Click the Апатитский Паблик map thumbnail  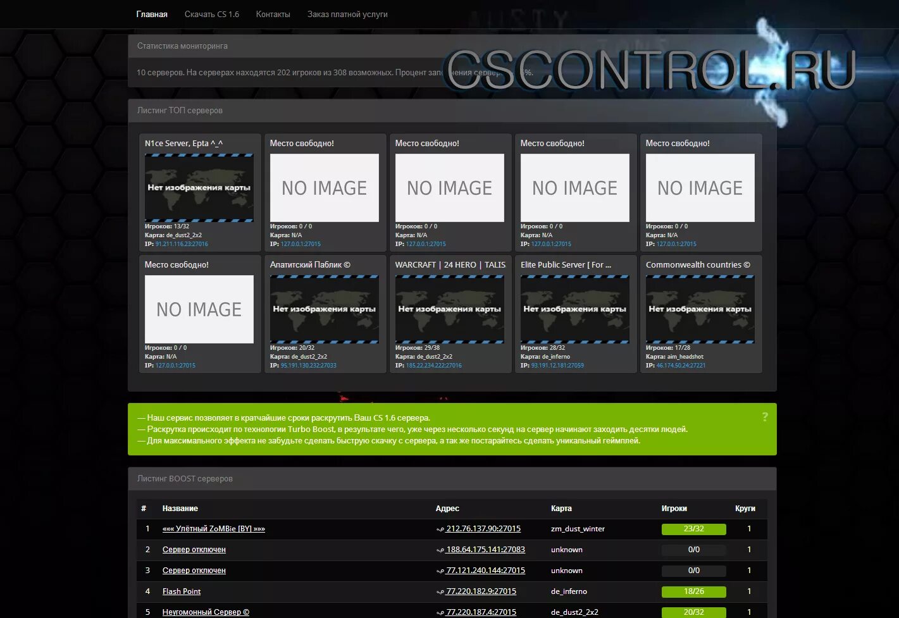pyautogui.click(x=325, y=309)
